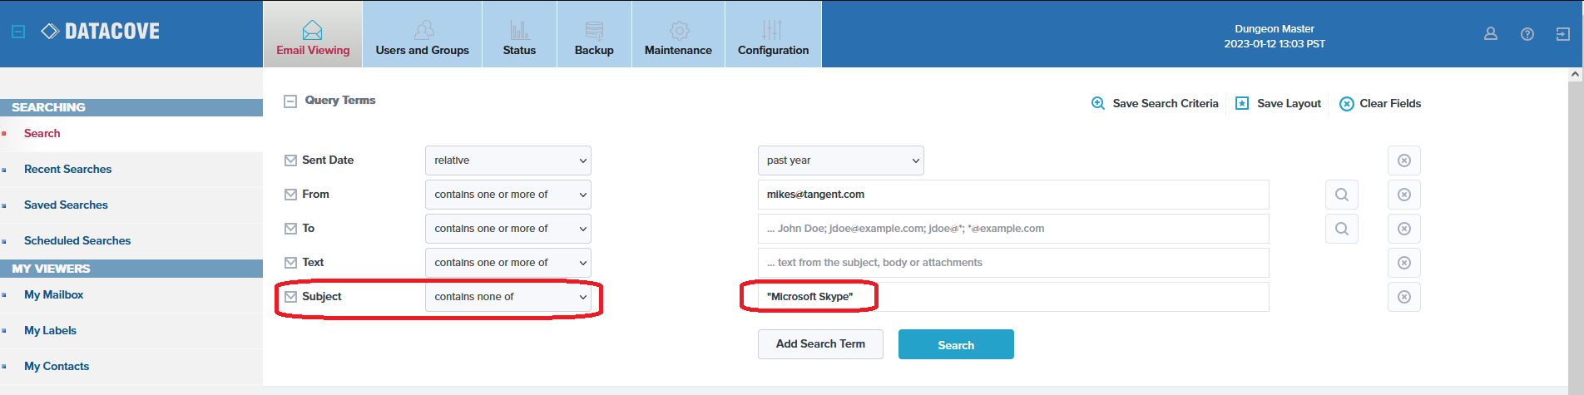Image resolution: width=1584 pixels, height=395 pixels.
Task: Click the lookup magnifier beside From field
Action: click(x=1341, y=195)
